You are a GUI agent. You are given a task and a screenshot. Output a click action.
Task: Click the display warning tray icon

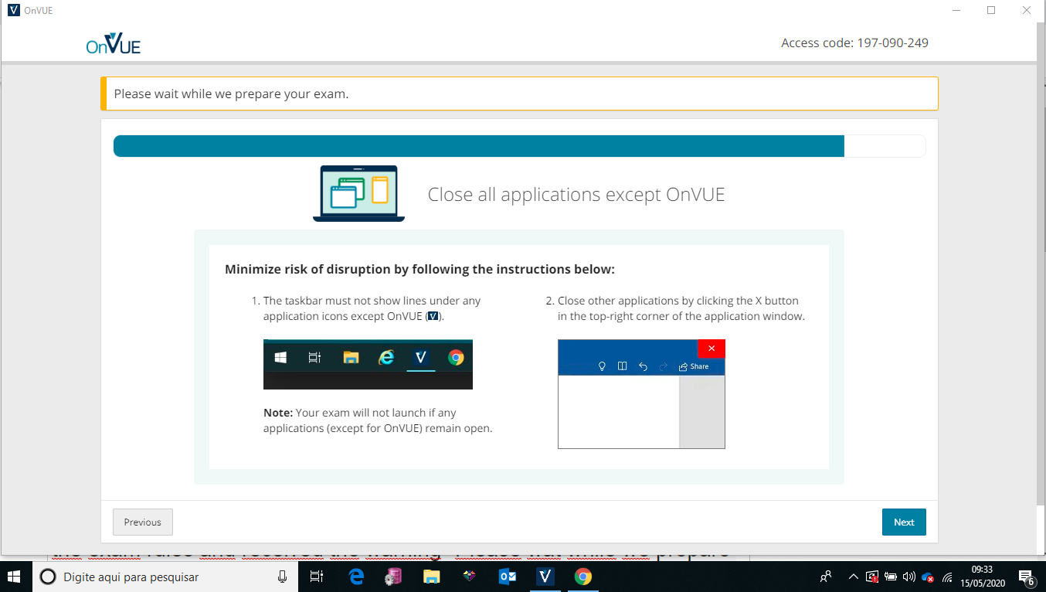point(872,577)
